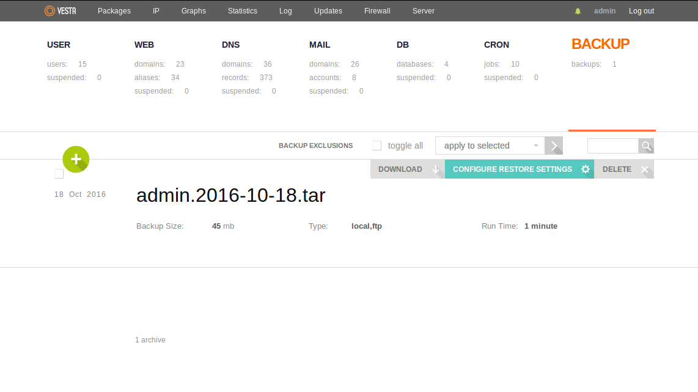Click the arrow button next to apply to selected

point(554,146)
